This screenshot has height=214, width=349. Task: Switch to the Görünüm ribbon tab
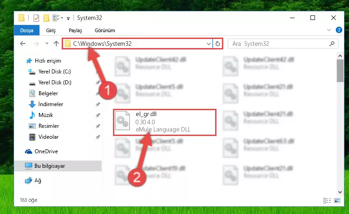coord(105,30)
